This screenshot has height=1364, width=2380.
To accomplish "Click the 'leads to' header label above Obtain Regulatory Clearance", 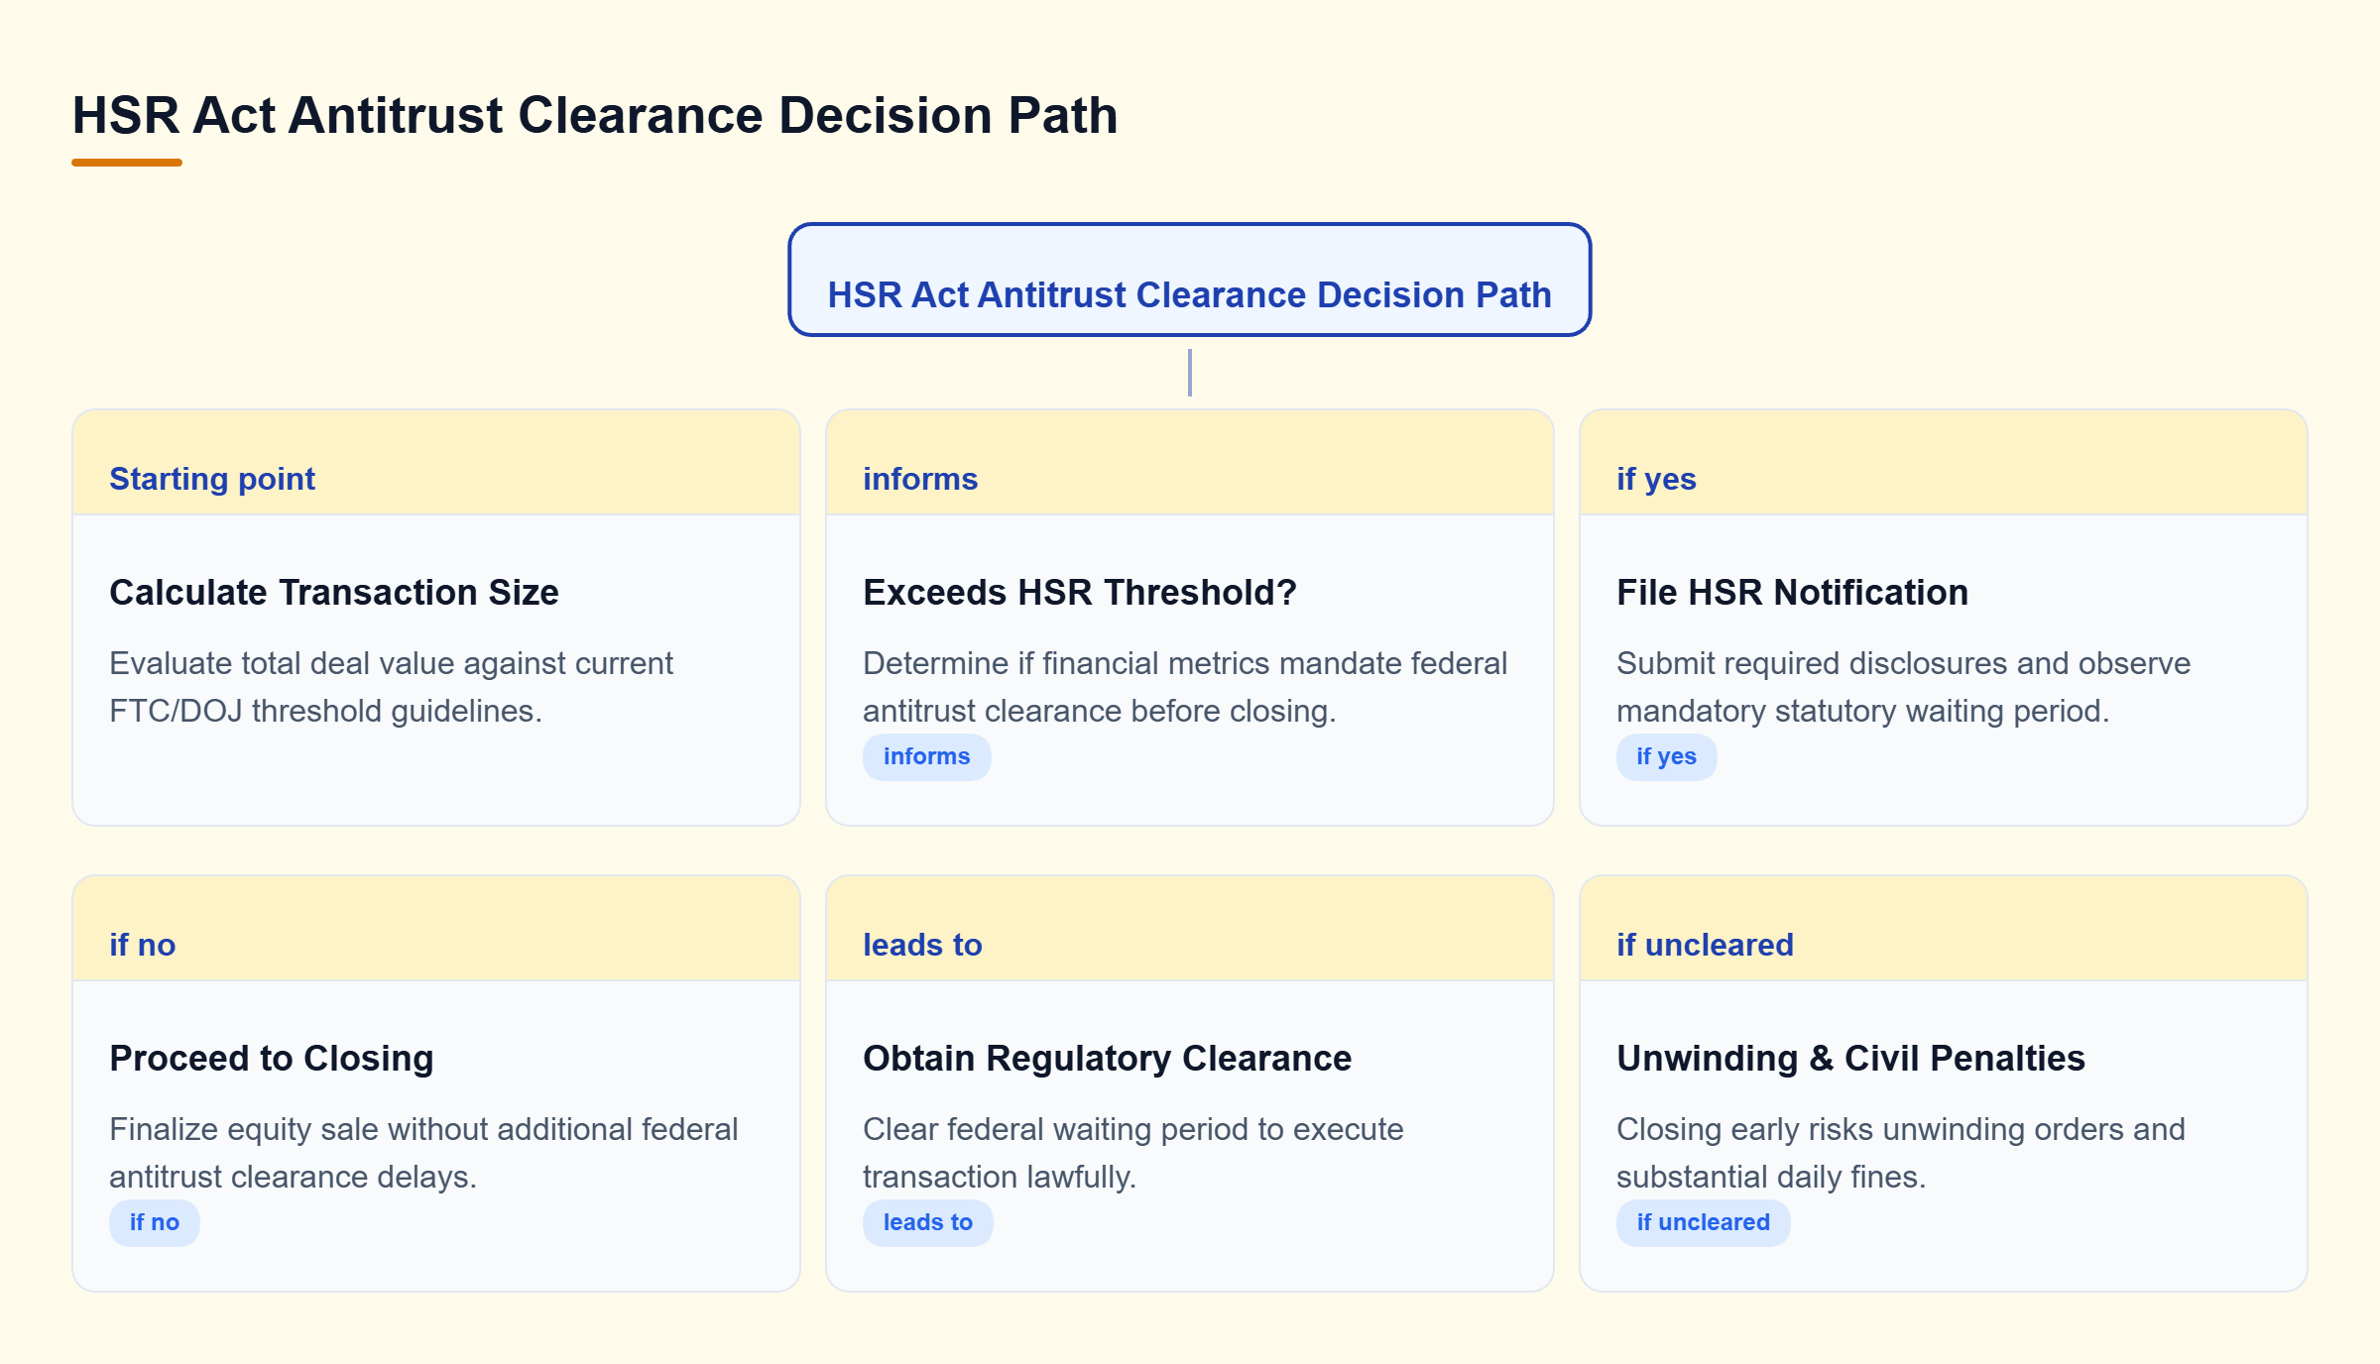I will [x=922, y=945].
